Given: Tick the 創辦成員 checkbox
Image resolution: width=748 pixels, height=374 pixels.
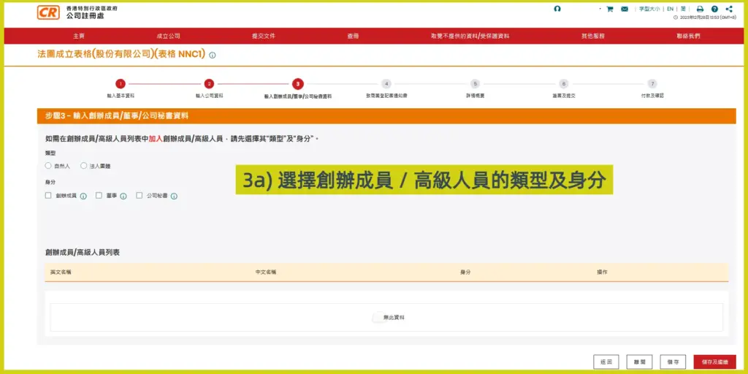Looking at the screenshot, I should click(x=48, y=196).
